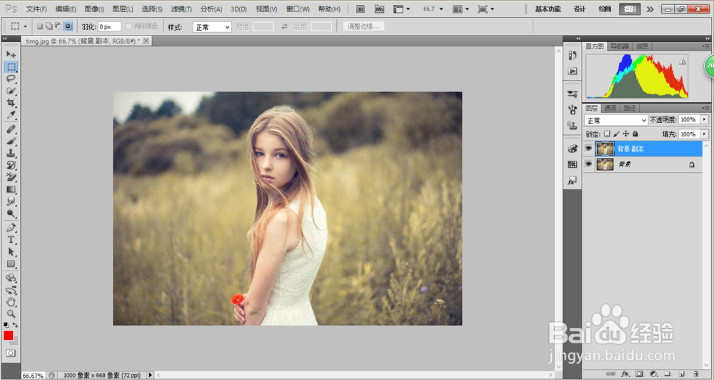Toggle lock transparent pixels
This screenshot has width=714, height=380.
tap(607, 134)
